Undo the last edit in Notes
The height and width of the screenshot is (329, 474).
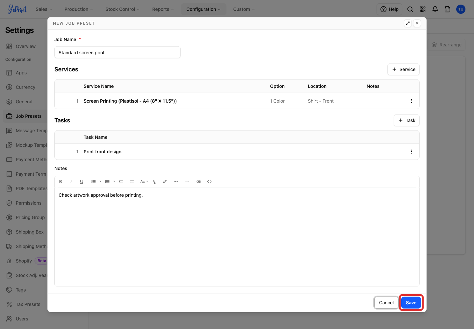[x=176, y=182]
